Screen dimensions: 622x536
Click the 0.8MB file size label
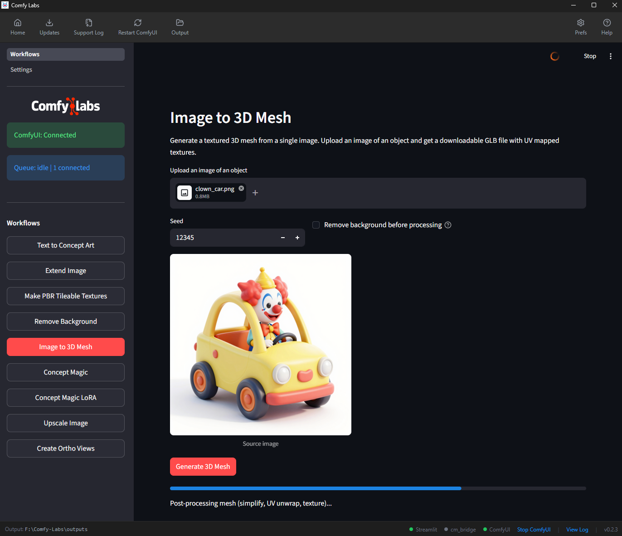[x=202, y=197]
